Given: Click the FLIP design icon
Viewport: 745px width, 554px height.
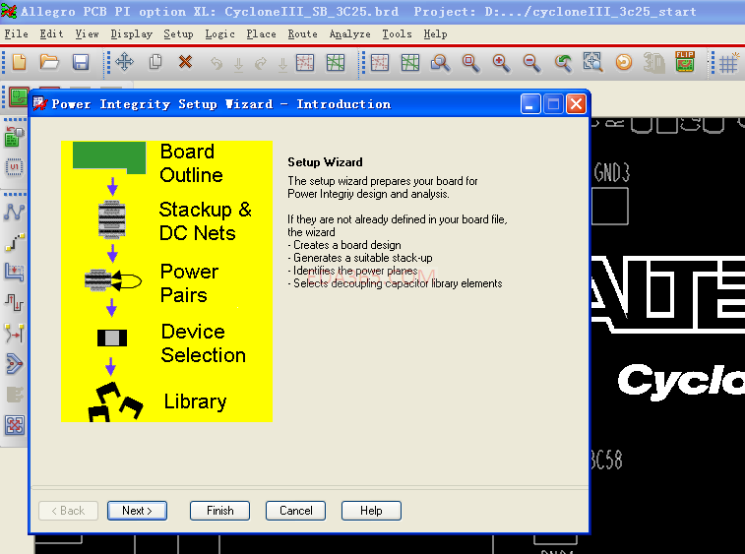Looking at the screenshot, I should click(x=684, y=62).
